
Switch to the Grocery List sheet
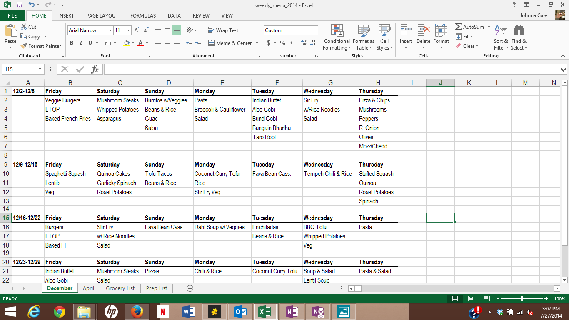click(120, 288)
